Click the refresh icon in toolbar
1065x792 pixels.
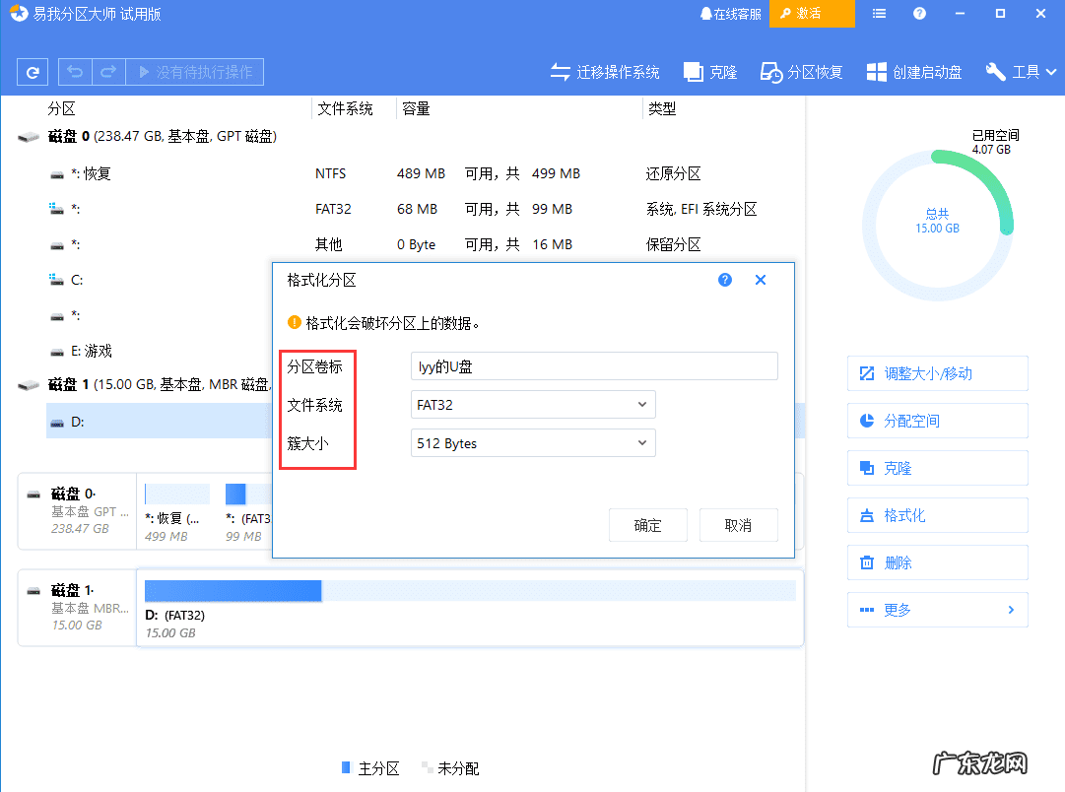(33, 72)
